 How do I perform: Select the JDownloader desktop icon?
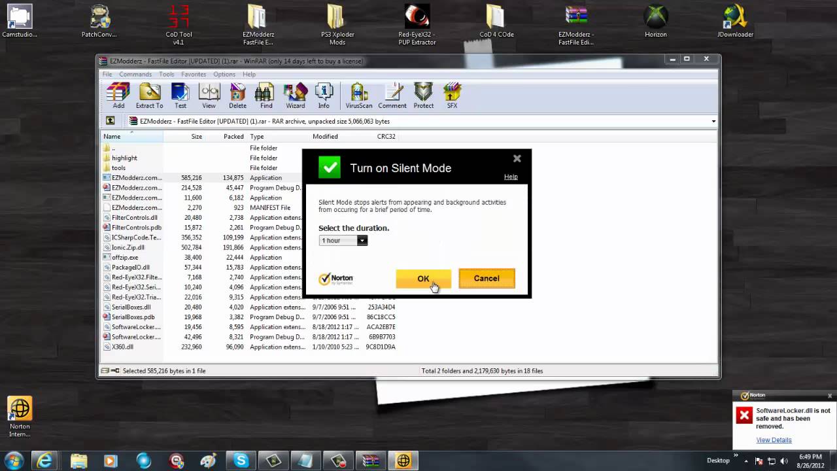pyautogui.click(x=736, y=22)
